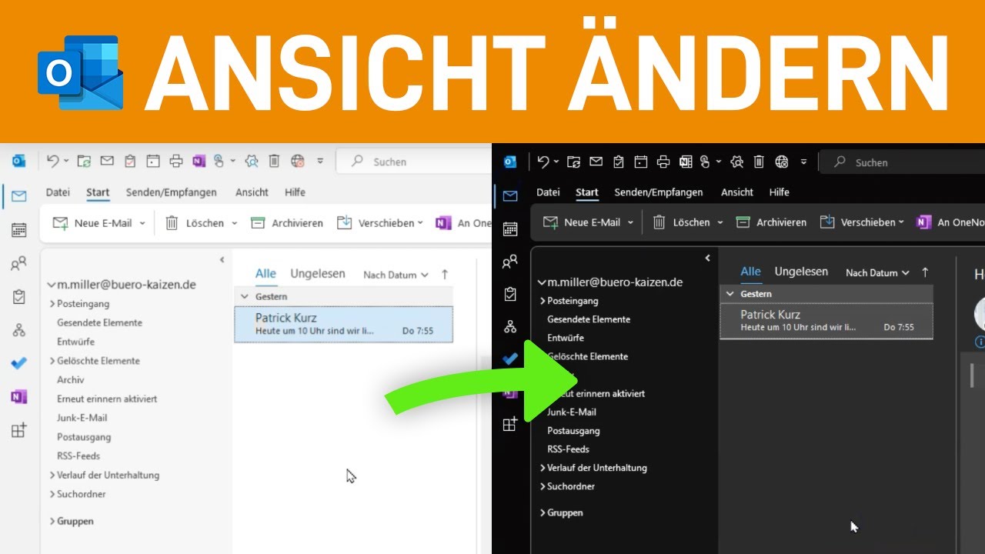
Task: Click gear-search icon in light quick-access bar
Action: [x=251, y=162]
